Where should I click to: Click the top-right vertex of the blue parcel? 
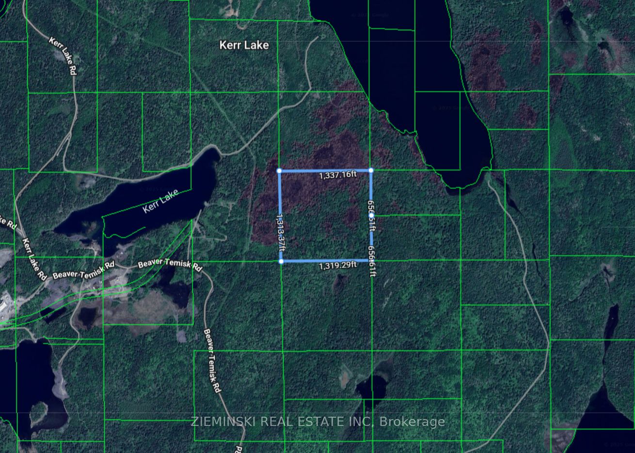coord(371,170)
